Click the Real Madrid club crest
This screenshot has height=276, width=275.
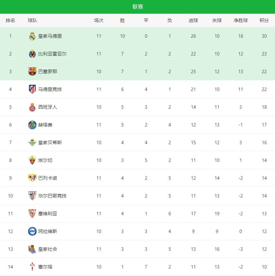coord(32,36)
